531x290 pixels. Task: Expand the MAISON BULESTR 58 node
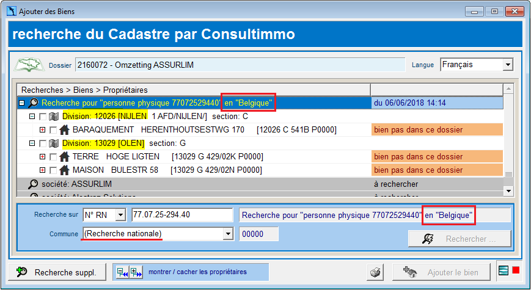42,170
